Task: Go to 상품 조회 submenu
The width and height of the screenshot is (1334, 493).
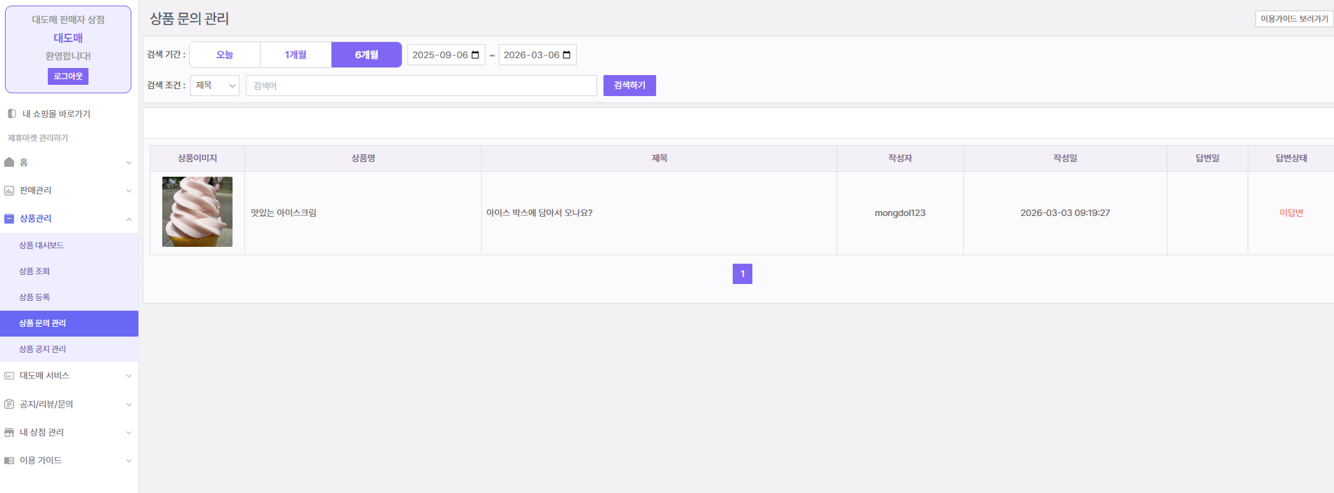Action: (x=34, y=271)
